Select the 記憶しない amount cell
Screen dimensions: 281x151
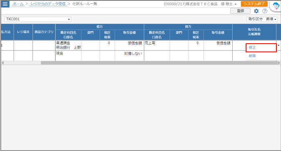(x=129, y=56)
